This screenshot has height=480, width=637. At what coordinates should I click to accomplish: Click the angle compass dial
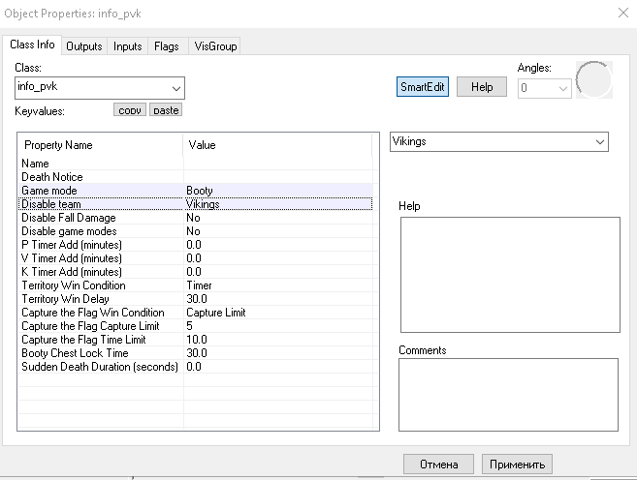[x=593, y=79]
